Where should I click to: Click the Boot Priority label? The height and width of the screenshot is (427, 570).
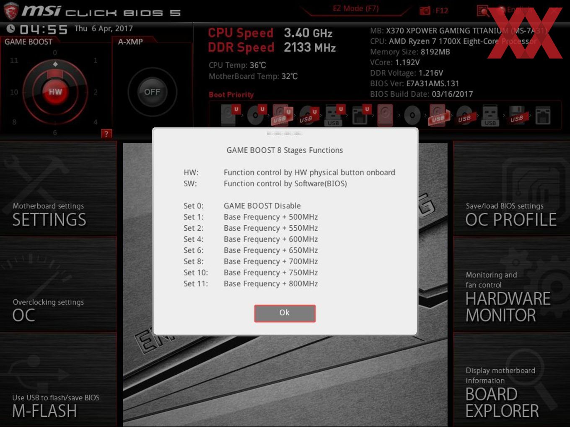[x=231, y=95]
